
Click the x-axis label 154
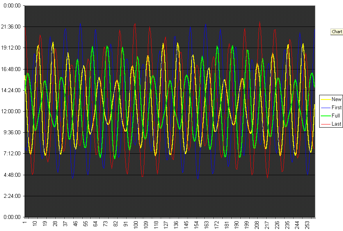pos(196,225)
